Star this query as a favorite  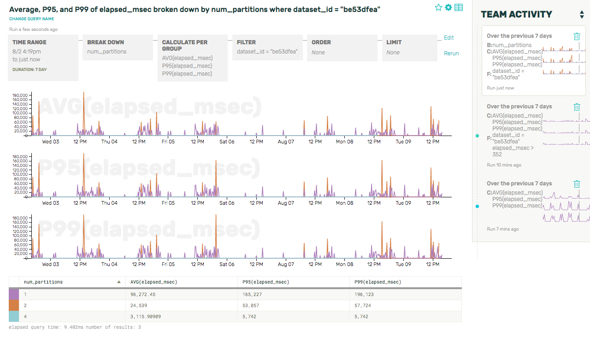(438, 7)
